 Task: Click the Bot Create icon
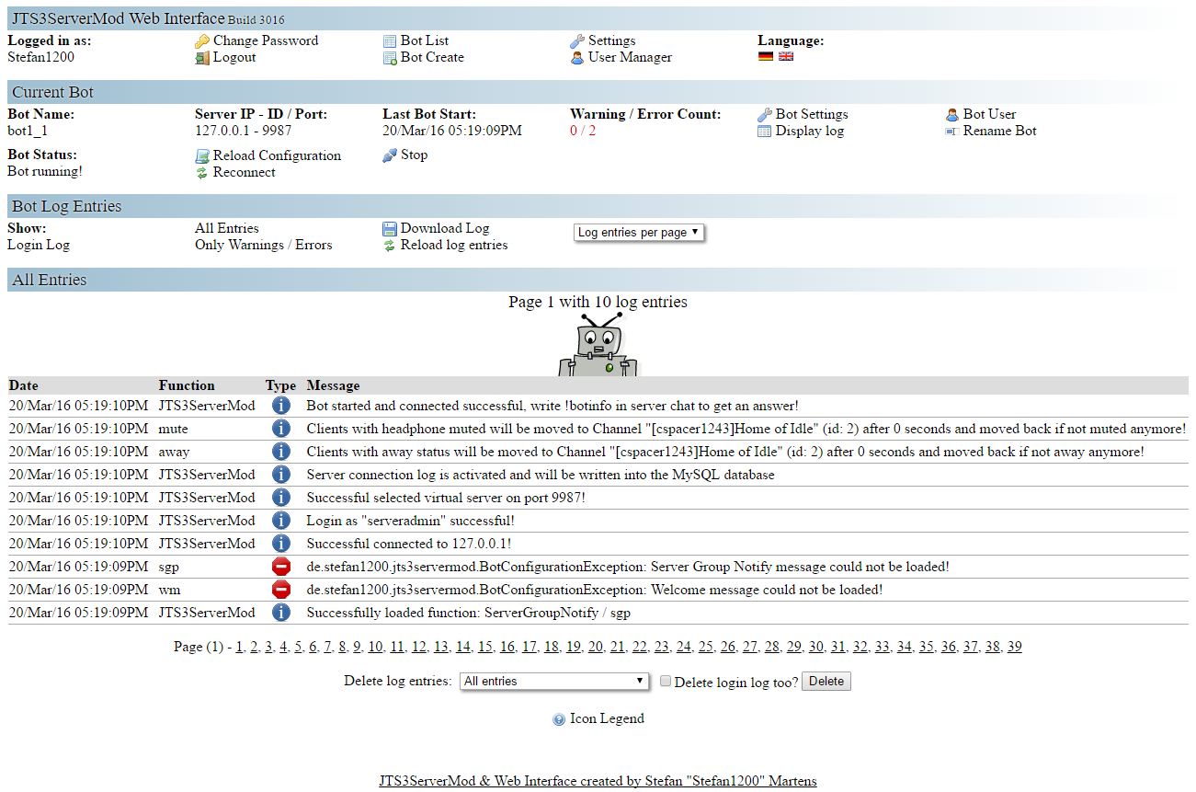point(391,58)
